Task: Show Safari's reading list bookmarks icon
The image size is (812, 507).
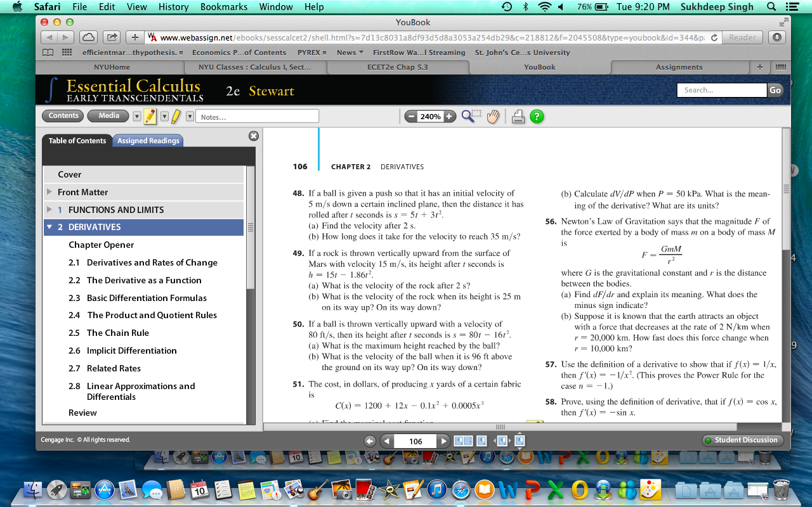Action: (48, 53)
